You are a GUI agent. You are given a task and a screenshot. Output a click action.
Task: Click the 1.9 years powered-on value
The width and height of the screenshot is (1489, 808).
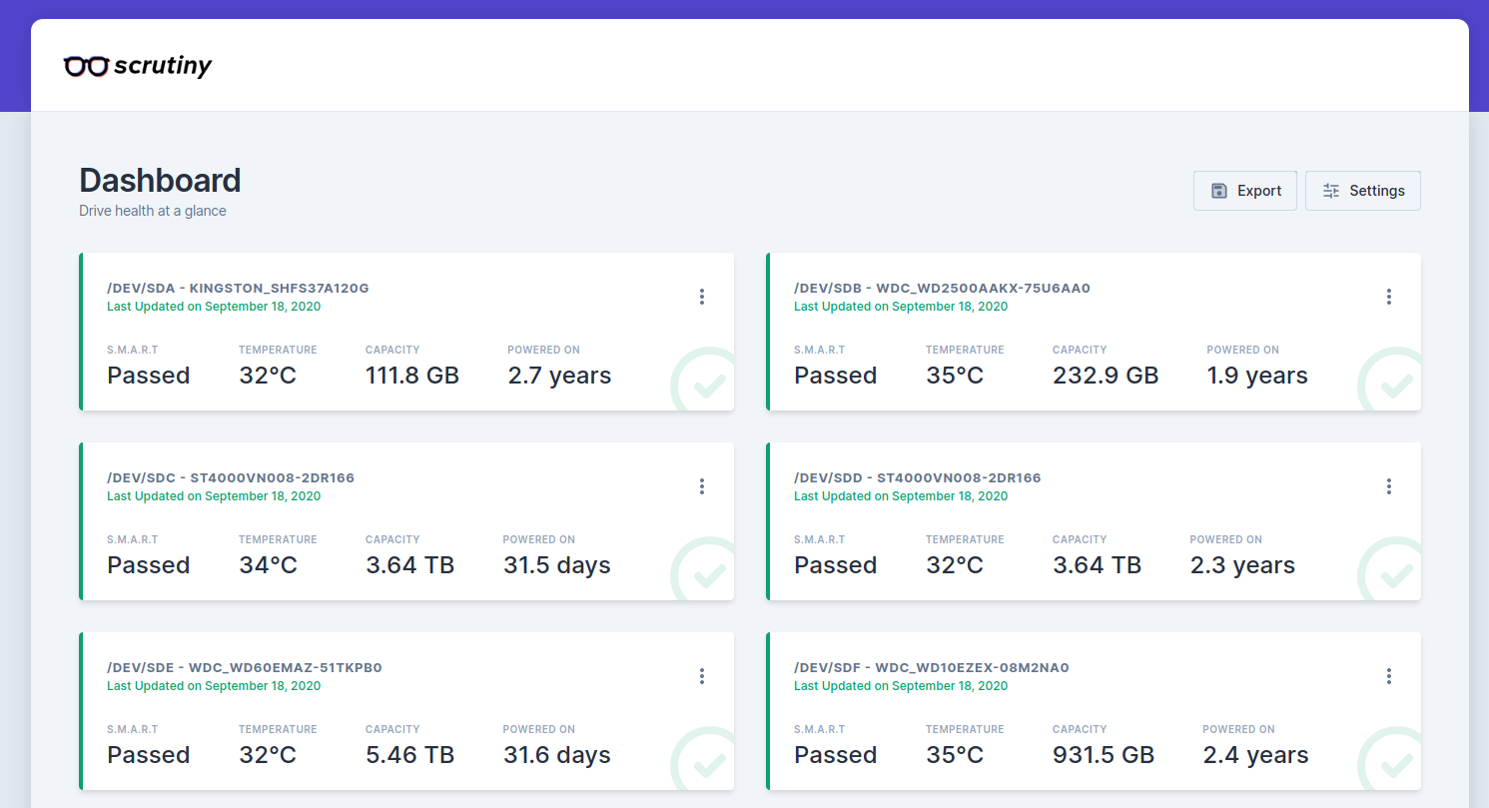pyautogui.click(x=1257, y=376)
